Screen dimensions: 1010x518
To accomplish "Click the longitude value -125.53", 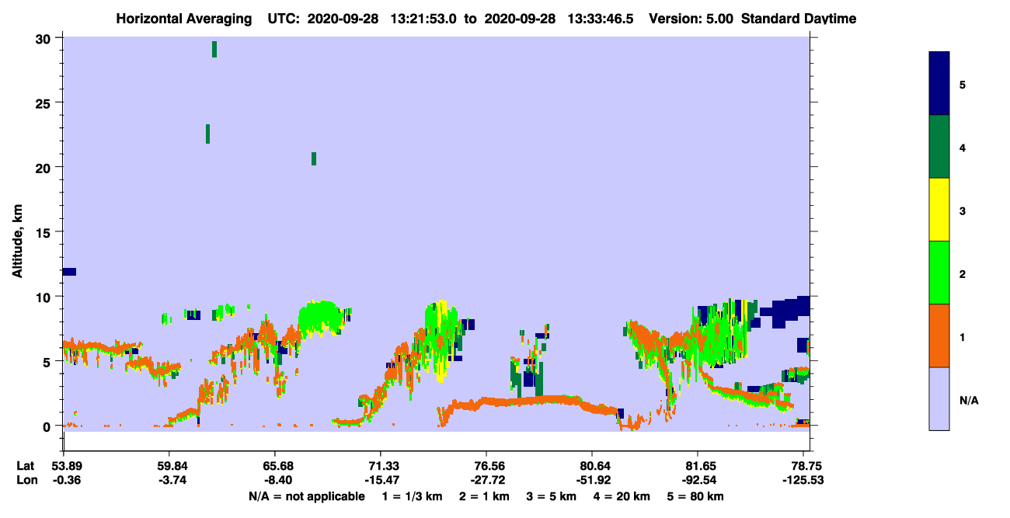I will tap(804, 480).
